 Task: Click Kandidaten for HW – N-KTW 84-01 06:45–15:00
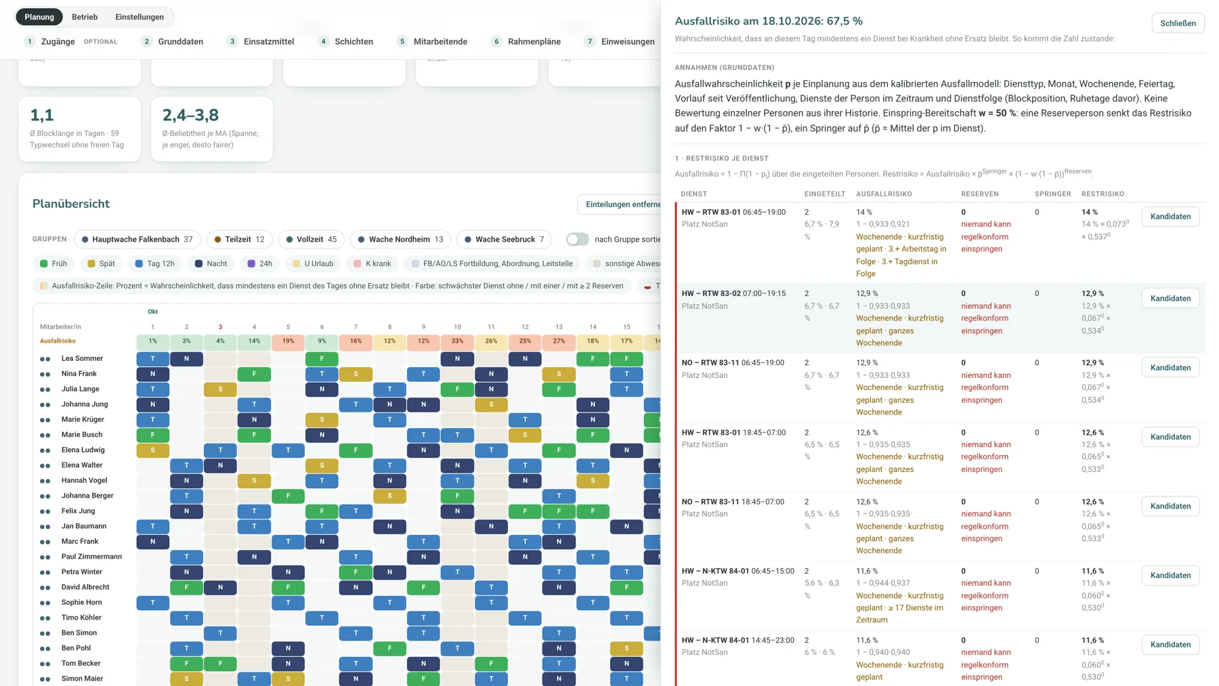click(x=1170, y=575)
